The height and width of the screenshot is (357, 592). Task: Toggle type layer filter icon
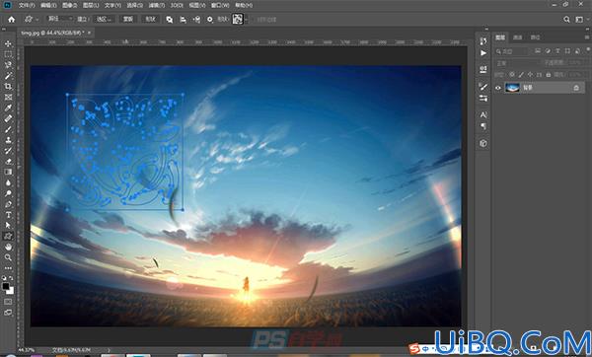(557, 51)
